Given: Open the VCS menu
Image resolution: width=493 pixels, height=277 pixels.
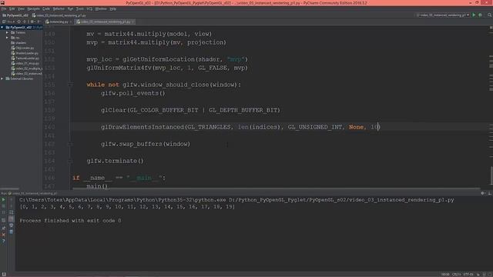Looking at the screenshot, I should point(89,8).
